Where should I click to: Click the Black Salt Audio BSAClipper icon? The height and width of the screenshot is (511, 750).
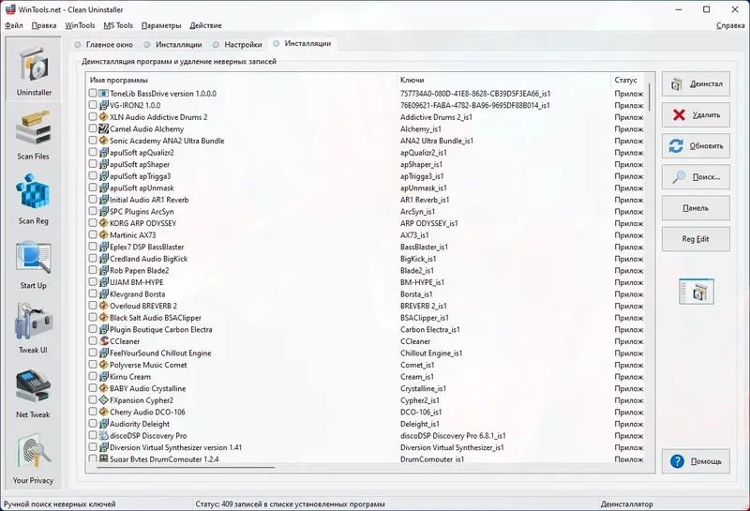coord(103,317)
